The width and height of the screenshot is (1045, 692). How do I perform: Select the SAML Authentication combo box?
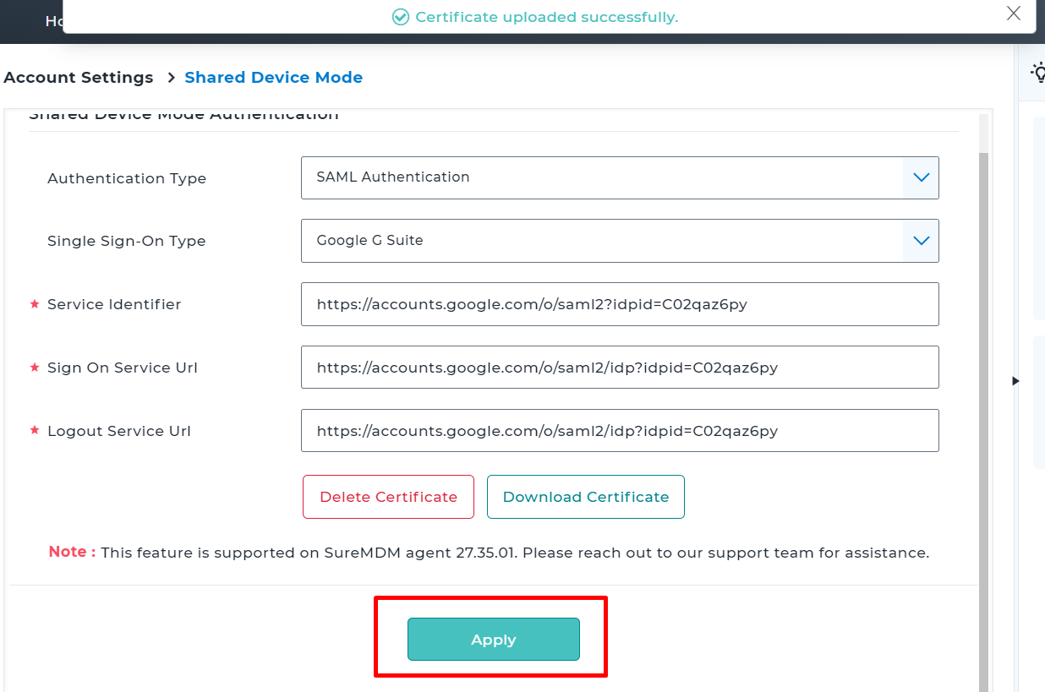point(620,177)
